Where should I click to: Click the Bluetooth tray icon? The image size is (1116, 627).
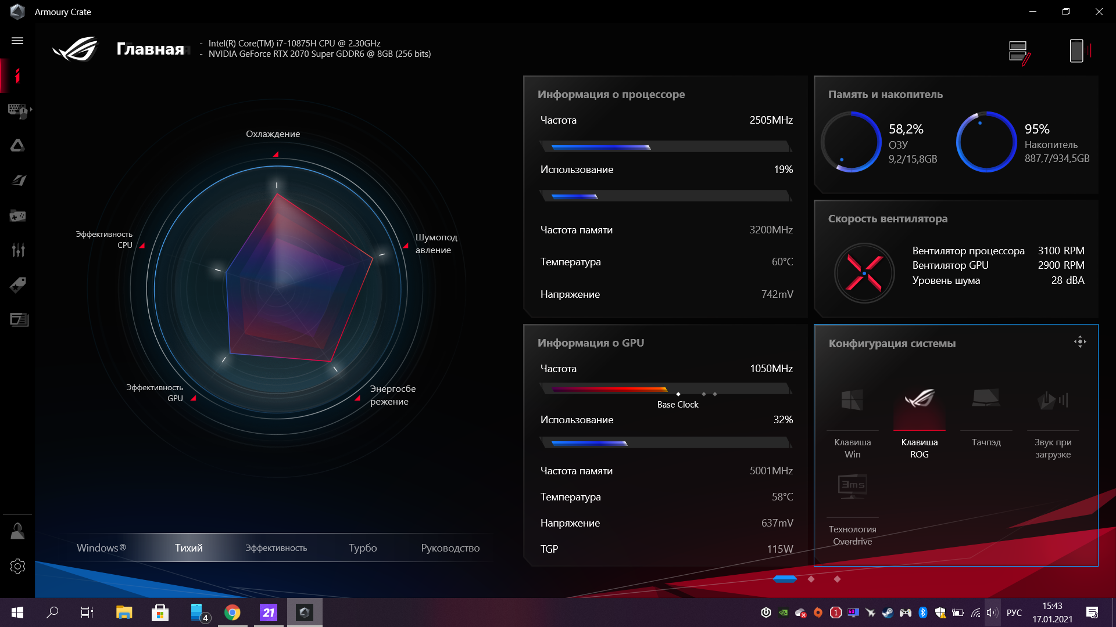(922, 612)
